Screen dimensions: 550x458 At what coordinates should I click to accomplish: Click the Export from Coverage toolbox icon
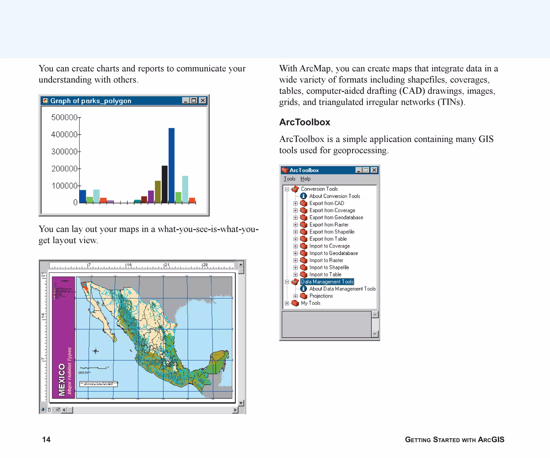tap(304, 211)
